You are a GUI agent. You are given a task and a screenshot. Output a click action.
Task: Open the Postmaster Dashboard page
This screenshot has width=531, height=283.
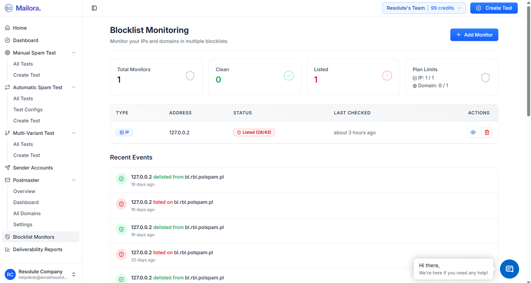point(26,202)
